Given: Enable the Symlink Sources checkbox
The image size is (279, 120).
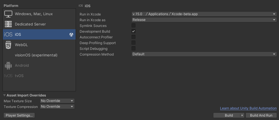Looking at the screenshot, I should [x=133, y=25].
